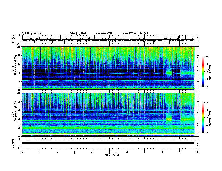This screenshot has width=222, height=171.
Task: Click the ch.2 4 kHz emission burst after minute 8
Action: click(169, 119)
